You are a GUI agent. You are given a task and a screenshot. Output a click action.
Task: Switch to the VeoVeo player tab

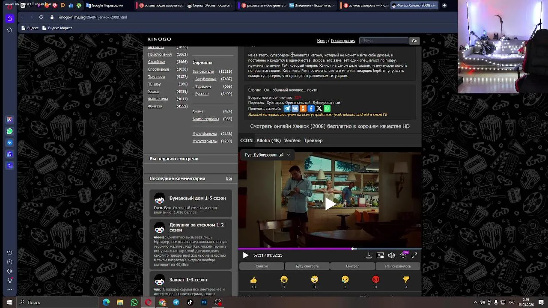click(292, 140)
